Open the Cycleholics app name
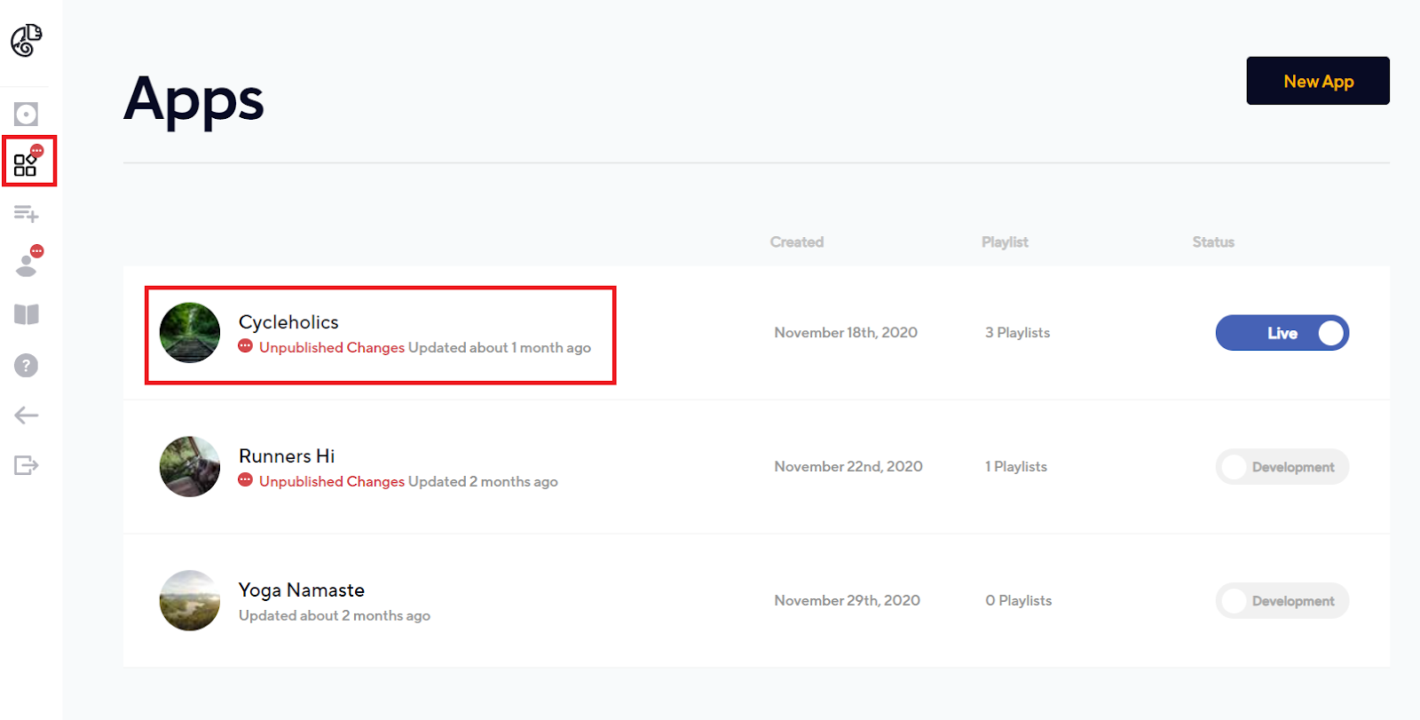 (288, 321)
